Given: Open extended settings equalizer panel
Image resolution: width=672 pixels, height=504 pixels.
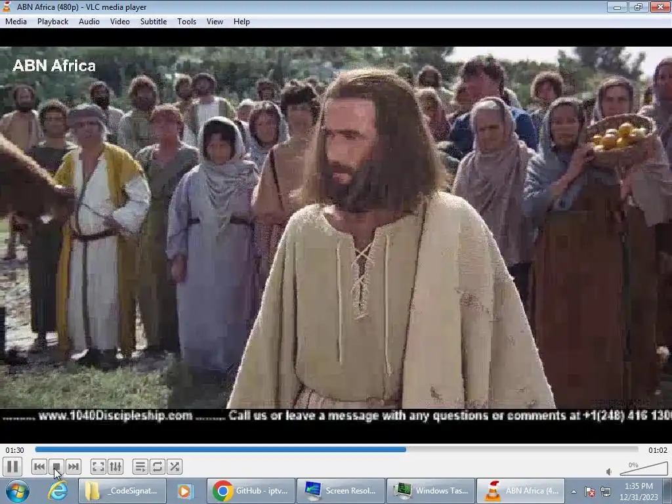Looking at the screenshot, I should 115,467.
